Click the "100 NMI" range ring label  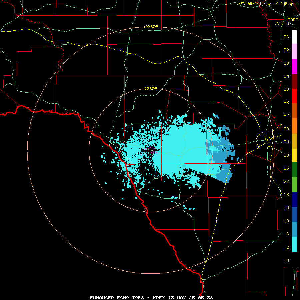point(151,27)
